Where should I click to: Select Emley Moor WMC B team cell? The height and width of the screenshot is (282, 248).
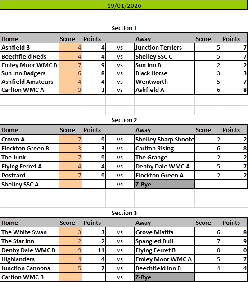pyautogui.click(x=29, y=65)
